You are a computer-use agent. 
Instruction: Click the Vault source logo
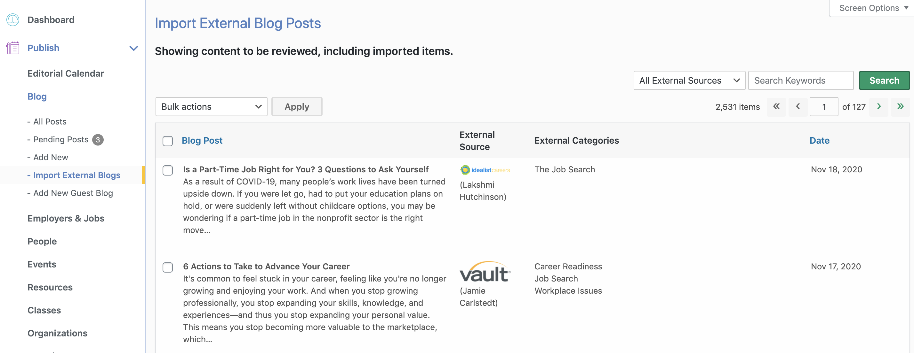tap(485, 272)
